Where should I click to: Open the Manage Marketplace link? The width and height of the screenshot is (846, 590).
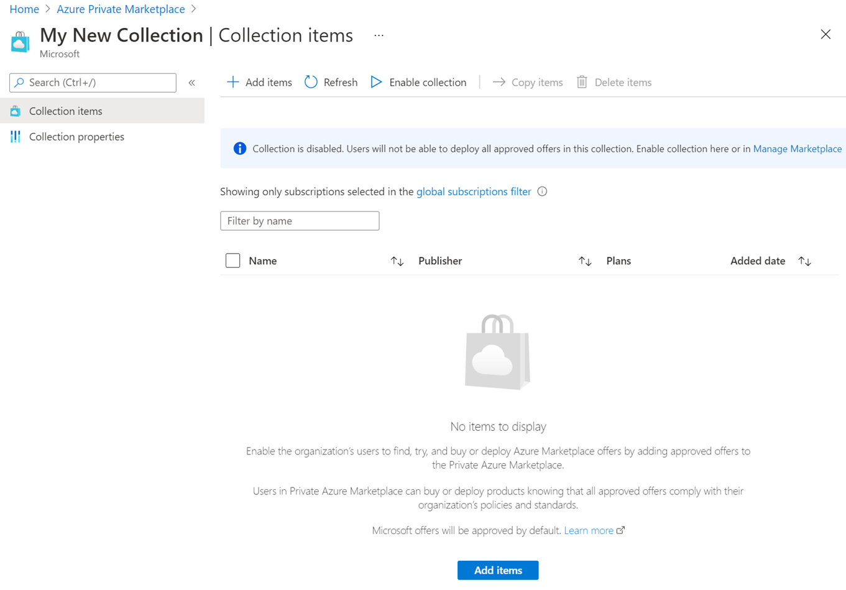pos(798,149)
